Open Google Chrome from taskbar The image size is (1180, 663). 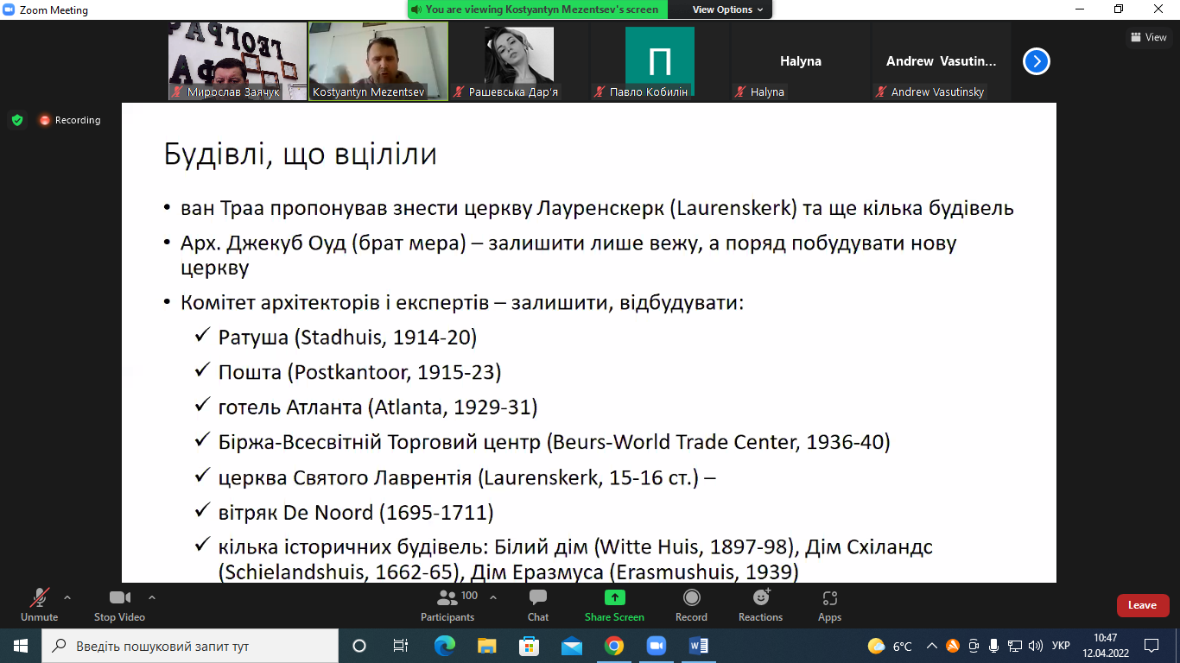pos(614,646)
